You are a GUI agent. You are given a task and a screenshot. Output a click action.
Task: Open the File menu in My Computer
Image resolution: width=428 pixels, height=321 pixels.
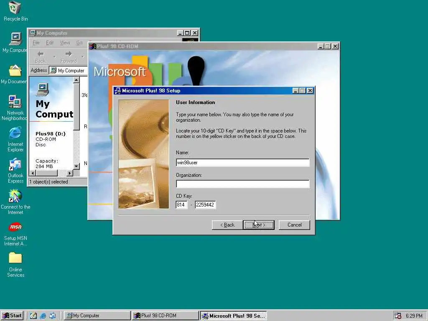pyautogui.click(x=36, y=43)
